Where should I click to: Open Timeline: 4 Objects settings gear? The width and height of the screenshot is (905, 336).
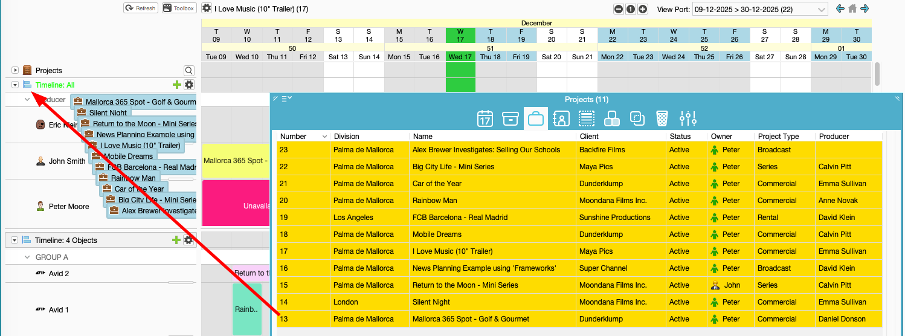tap(188, 240)
